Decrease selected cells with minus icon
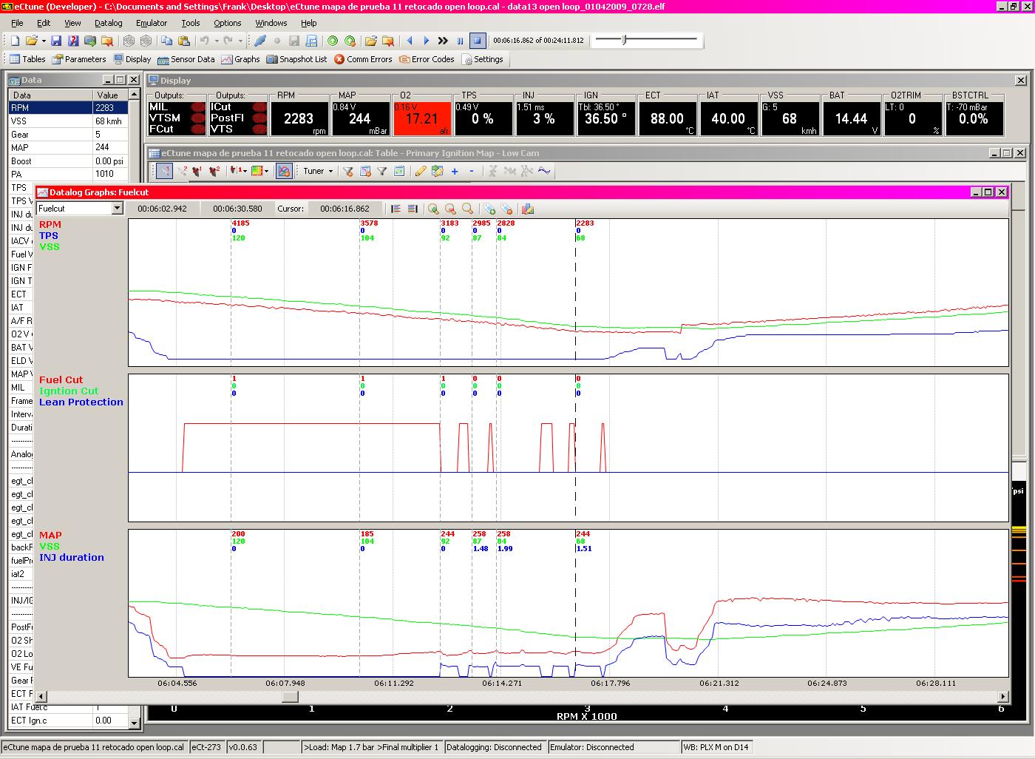This screenshot has height=759, width=1035. [x=472, y=171]
